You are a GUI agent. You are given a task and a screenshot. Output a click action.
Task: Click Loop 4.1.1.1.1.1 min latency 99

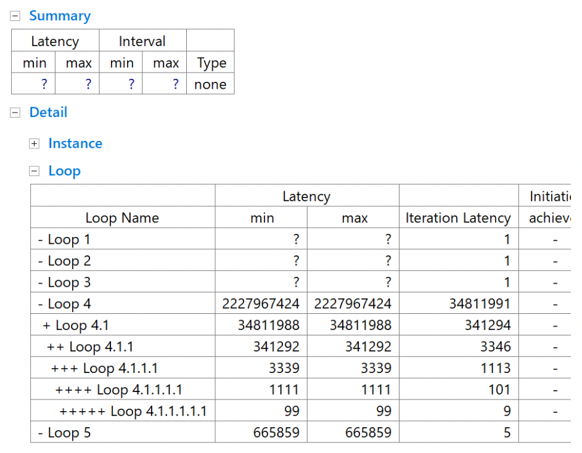pos(292,411)
